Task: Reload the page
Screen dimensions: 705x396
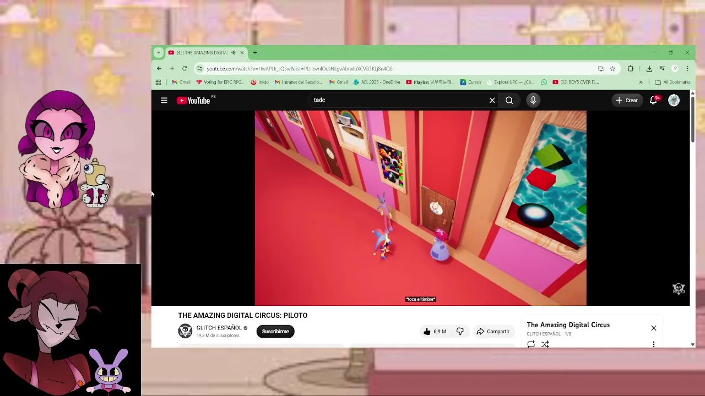Action: pos(185,69)
